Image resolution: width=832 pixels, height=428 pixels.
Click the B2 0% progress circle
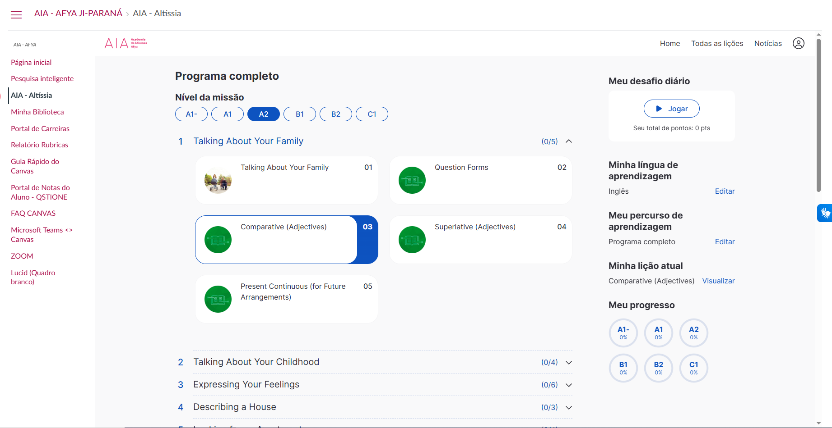click(658, 368)
